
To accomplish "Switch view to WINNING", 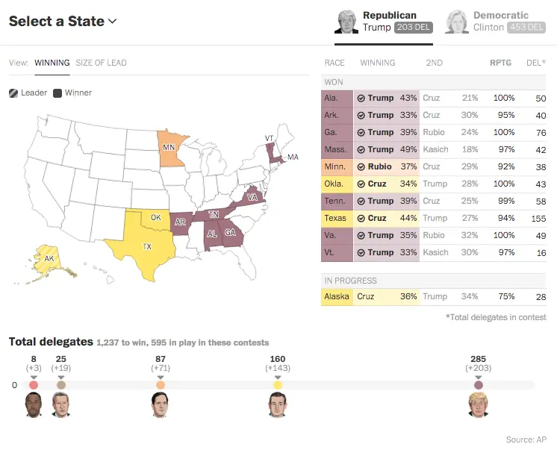I will click(x=52, y=63).
